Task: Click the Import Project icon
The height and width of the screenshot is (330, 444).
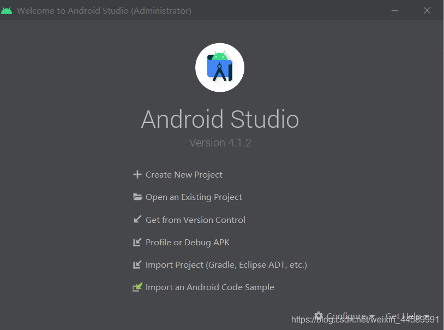Action: 137,264
